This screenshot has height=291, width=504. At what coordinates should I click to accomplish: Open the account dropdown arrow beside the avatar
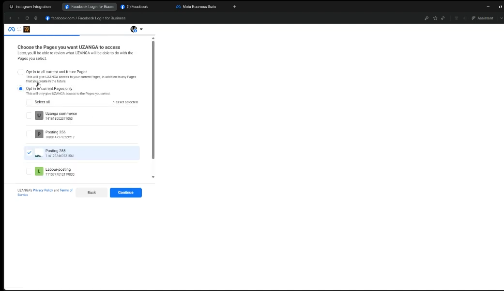[141, 29]
